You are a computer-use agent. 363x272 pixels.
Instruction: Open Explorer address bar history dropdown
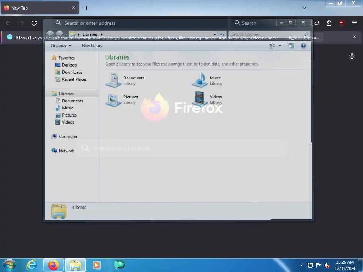tap(214, 34)
